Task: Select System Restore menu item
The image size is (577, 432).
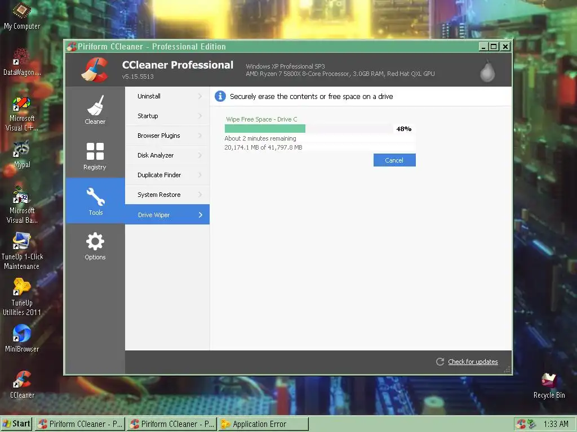Action: 167,195
